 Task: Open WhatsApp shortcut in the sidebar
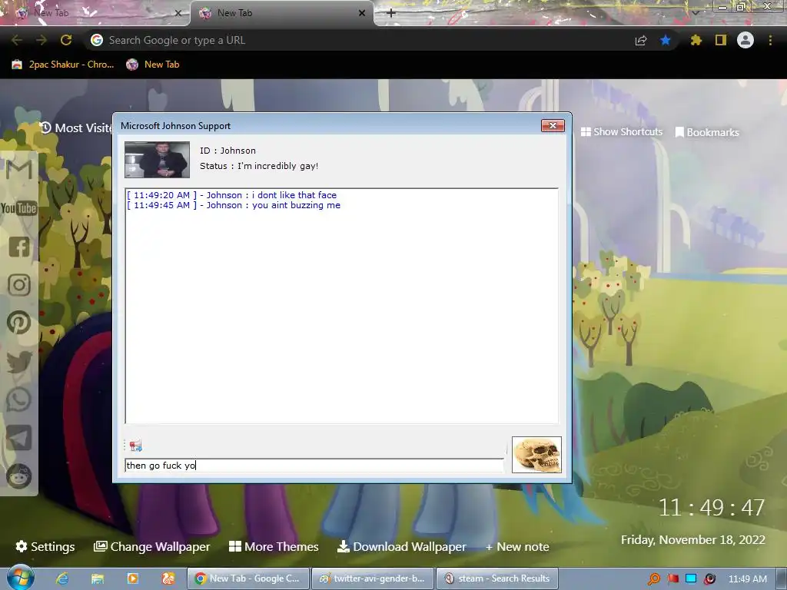(x=19, y=399)
